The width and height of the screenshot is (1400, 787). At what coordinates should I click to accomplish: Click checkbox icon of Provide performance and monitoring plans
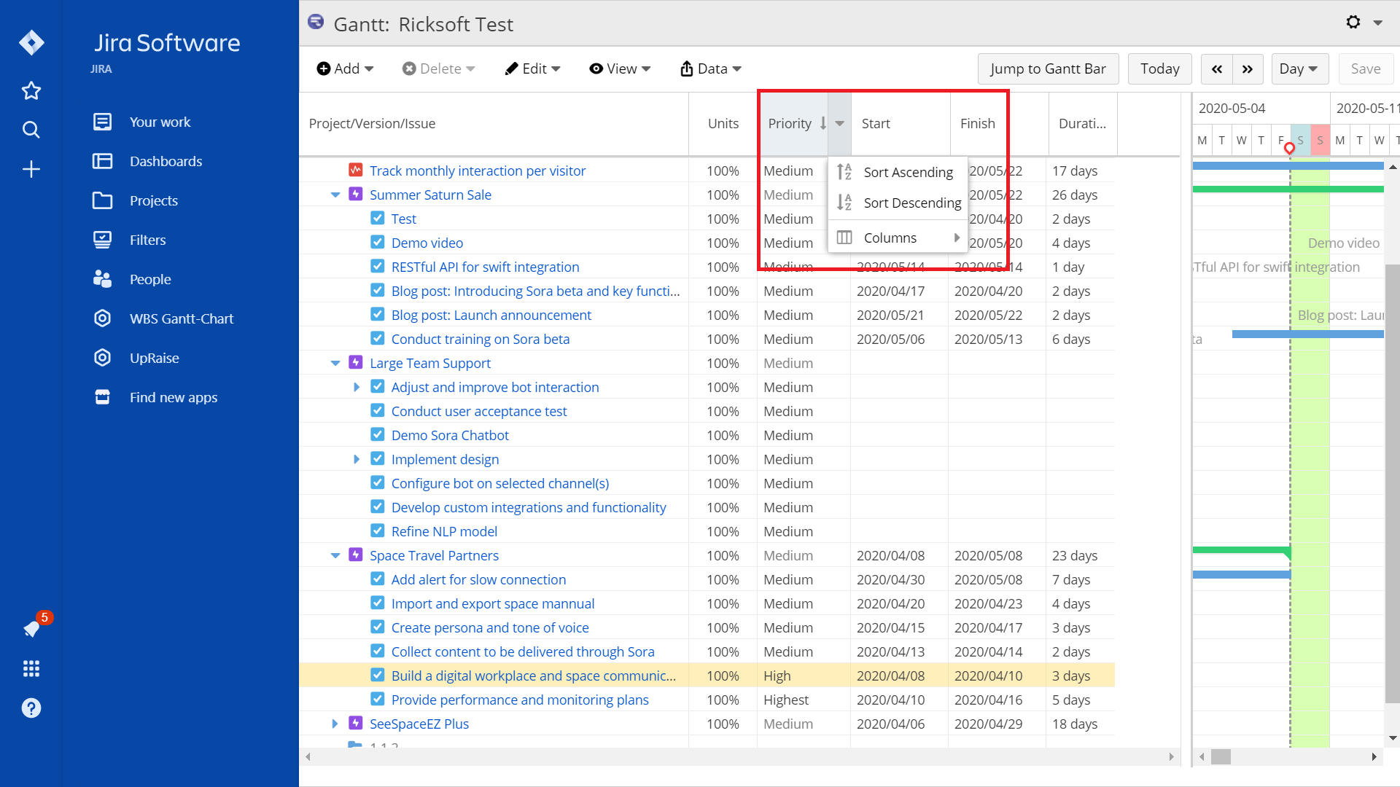coord(378,699)
